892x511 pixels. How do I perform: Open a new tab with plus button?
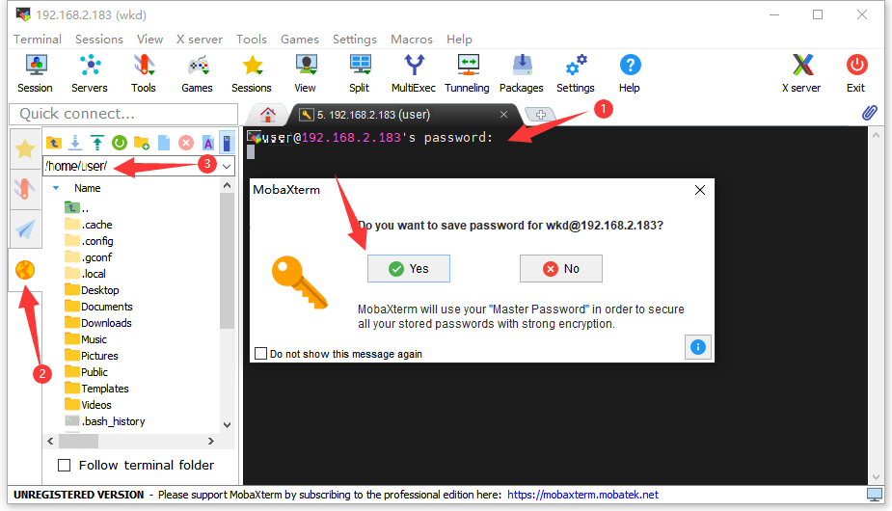[x=540, y=115]
